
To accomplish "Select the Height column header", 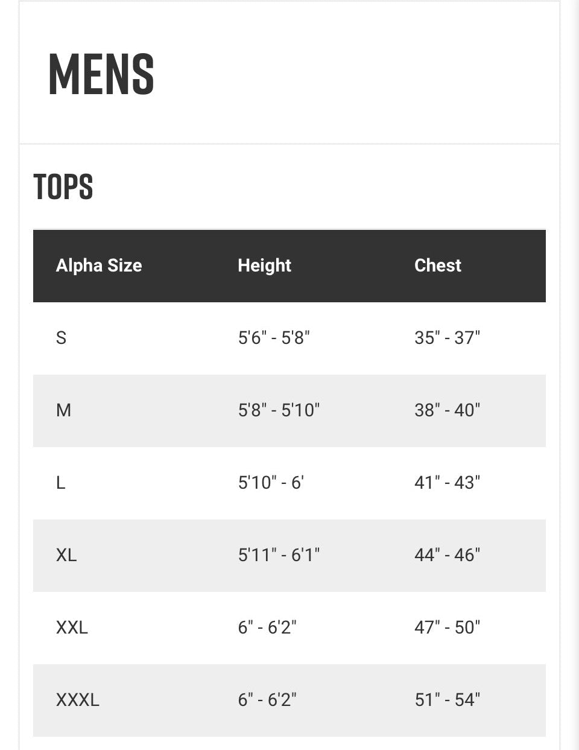I will click(264, 265).
